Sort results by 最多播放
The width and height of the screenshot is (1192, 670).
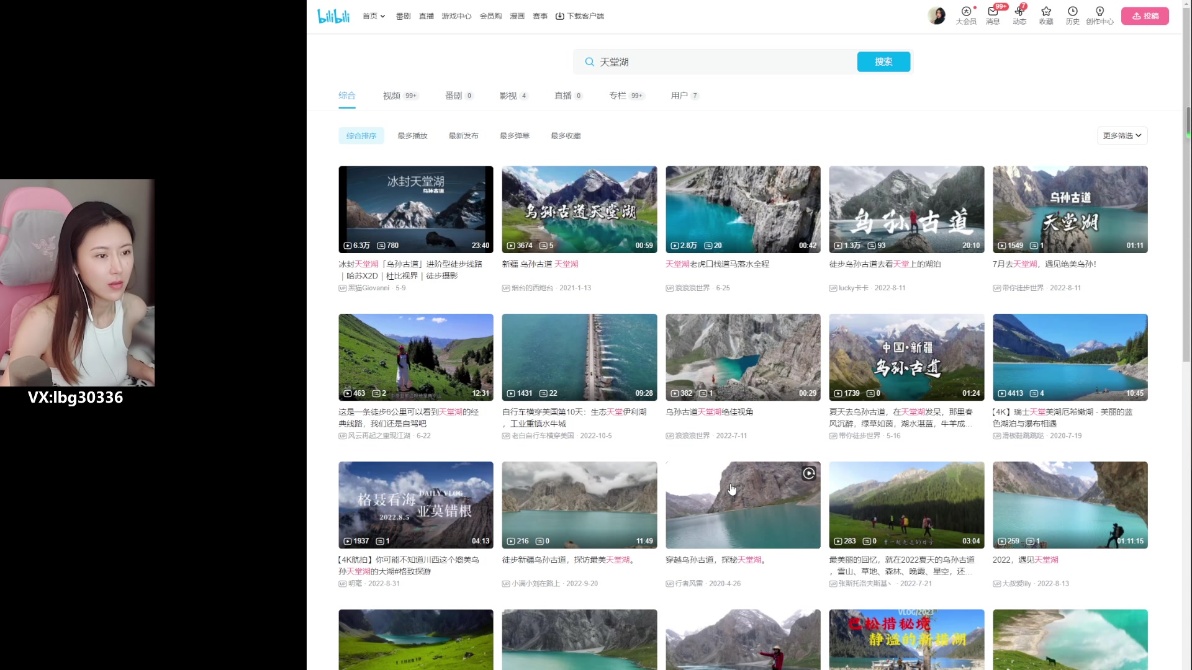coord(413,136)
